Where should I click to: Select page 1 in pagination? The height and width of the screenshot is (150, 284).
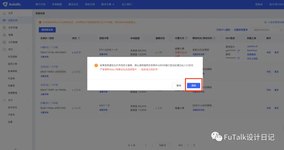coord(146,145)
